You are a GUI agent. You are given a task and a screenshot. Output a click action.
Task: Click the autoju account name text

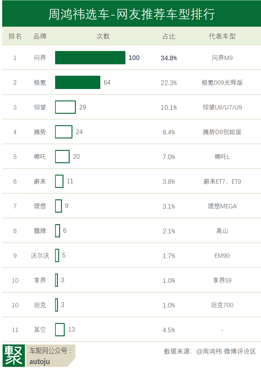tap(40, 361)
